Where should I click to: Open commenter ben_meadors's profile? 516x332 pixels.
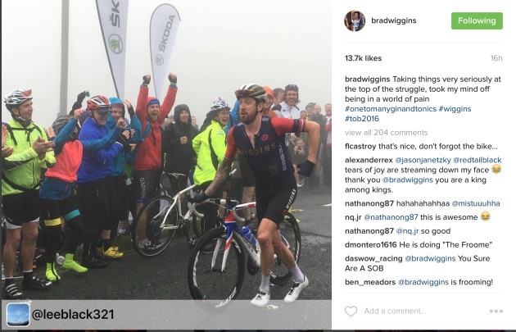click(370, 282)
